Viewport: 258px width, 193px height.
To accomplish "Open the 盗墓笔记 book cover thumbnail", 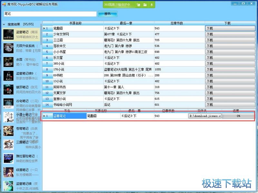I will [x=8, y=34].
